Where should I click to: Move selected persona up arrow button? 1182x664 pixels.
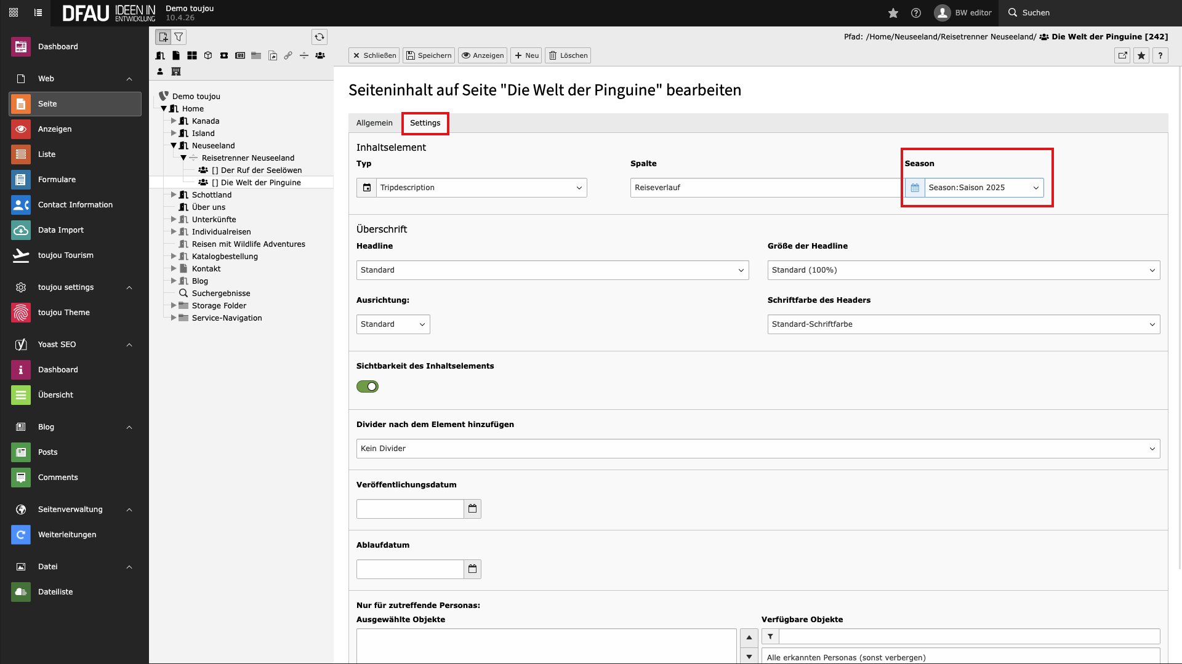pyautogui.click(x=749, y=637)
